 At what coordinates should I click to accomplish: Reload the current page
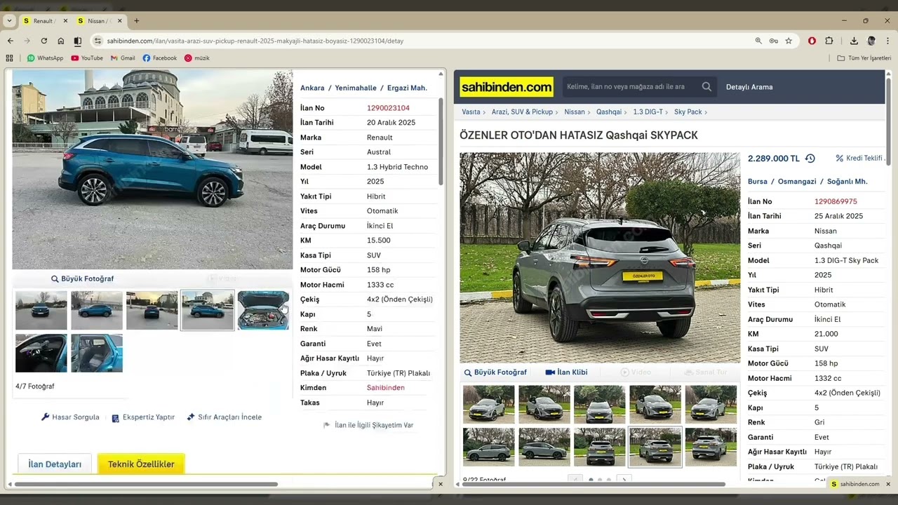(x=43, y=41)
